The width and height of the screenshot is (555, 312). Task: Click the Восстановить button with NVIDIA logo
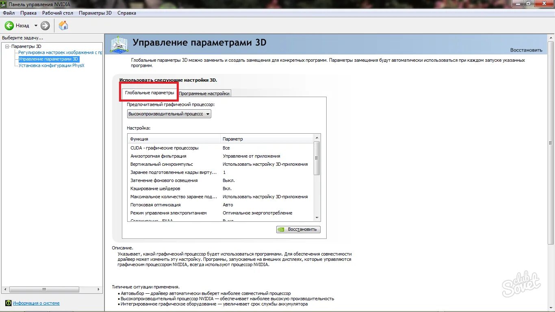pyautogui.click(x=298, y=230)
